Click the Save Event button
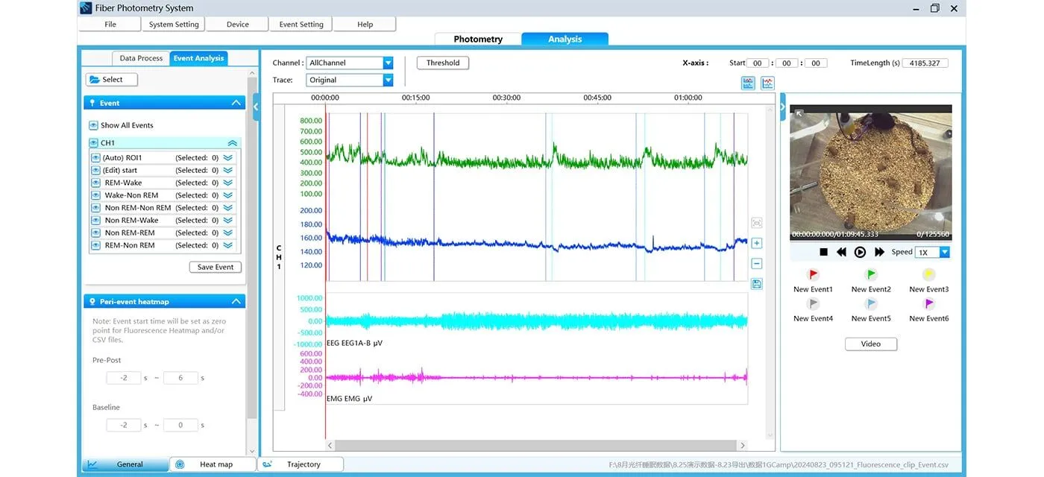This screenshot has height=477, width=1044. coord(215,267)
